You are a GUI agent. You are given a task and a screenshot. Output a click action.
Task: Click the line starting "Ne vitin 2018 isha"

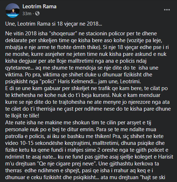tap(81, 34)
